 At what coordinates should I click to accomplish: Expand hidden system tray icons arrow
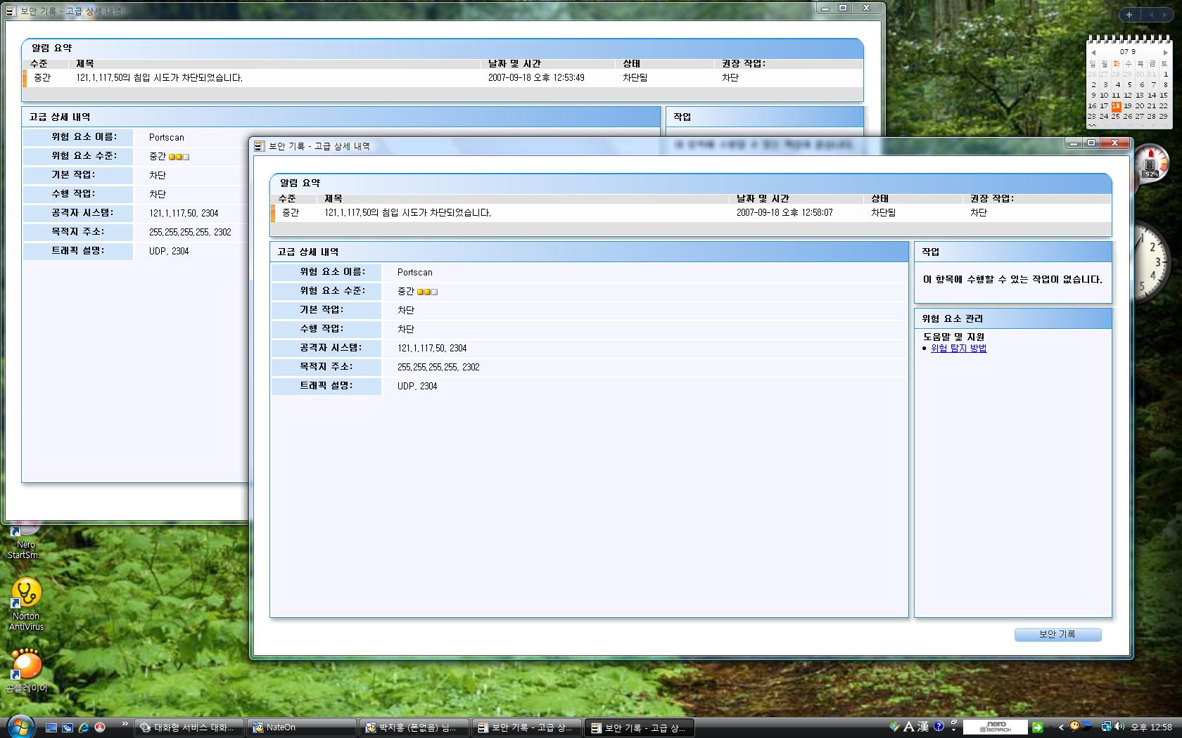click(1060, 727)
